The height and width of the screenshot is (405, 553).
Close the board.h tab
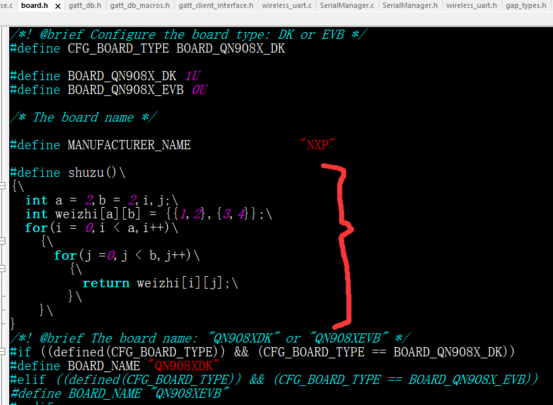click(x=58, y=6)
